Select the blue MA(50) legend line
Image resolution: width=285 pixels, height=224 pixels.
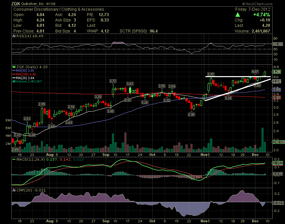(x=14, y=71)
